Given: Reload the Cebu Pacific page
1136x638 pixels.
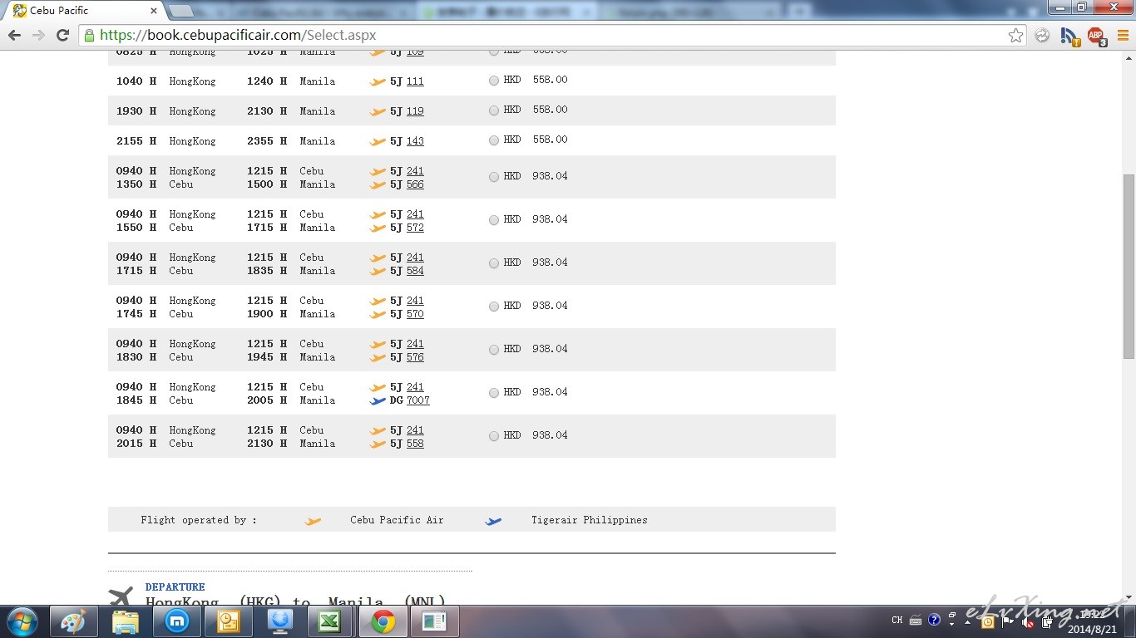Looking at the screenshot, I should pos(62,36).
